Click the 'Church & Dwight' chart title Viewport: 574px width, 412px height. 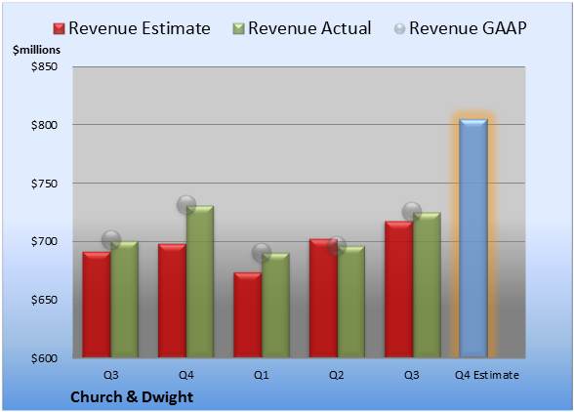pos(132,397)
